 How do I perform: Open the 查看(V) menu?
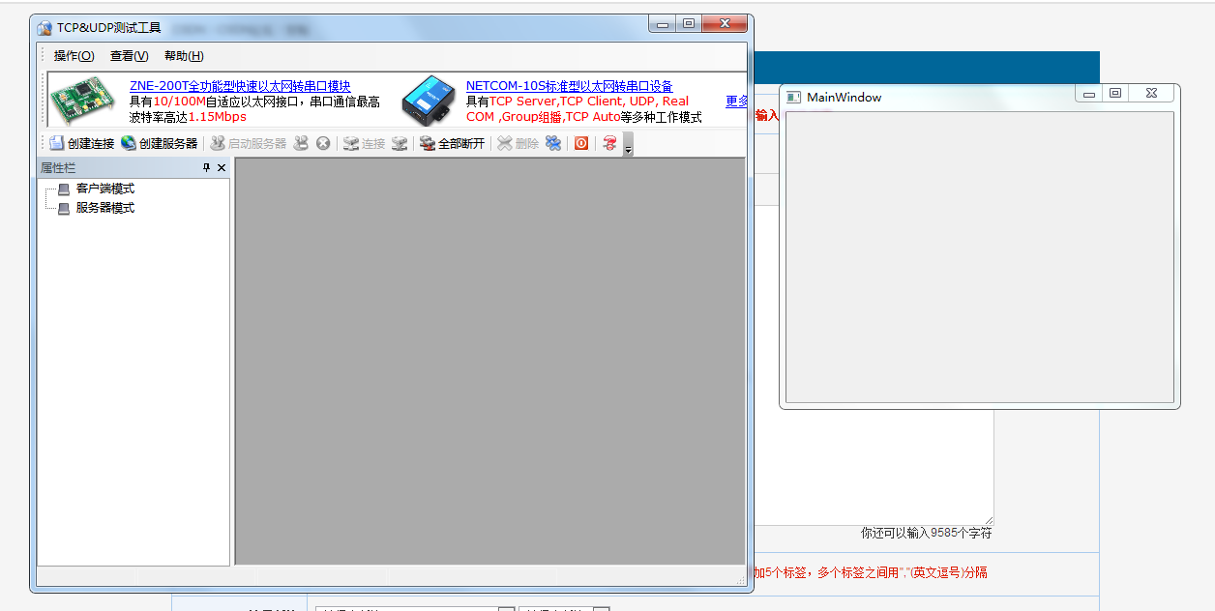130,56
